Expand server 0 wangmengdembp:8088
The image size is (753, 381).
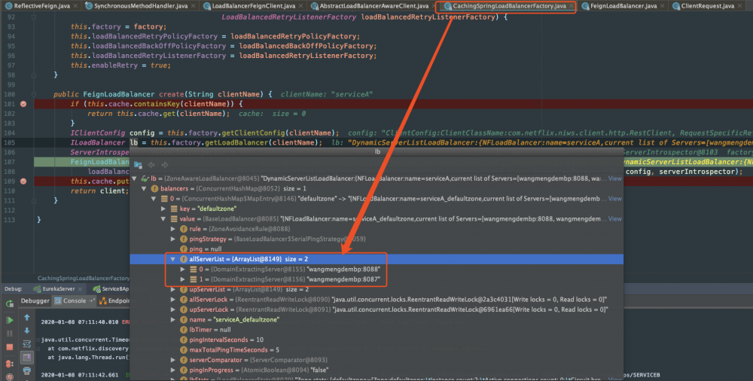tap(182, 270)
